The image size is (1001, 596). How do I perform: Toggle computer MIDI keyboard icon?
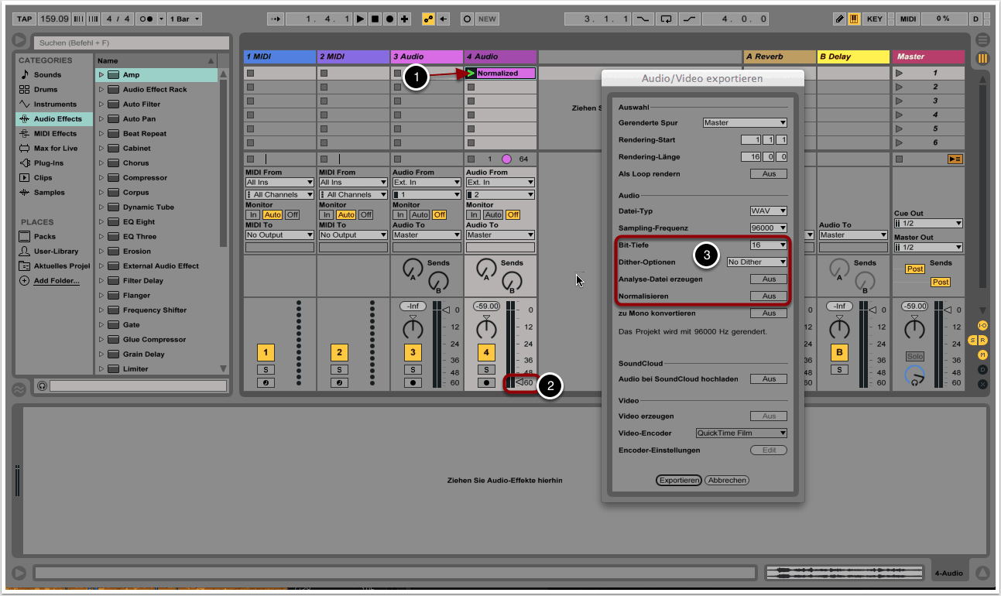point(855,19)
